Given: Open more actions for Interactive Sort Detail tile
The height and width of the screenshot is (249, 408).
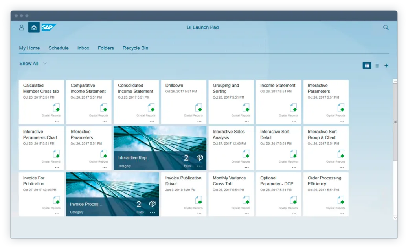Looking at the screenshot, I should click(294, 168).
